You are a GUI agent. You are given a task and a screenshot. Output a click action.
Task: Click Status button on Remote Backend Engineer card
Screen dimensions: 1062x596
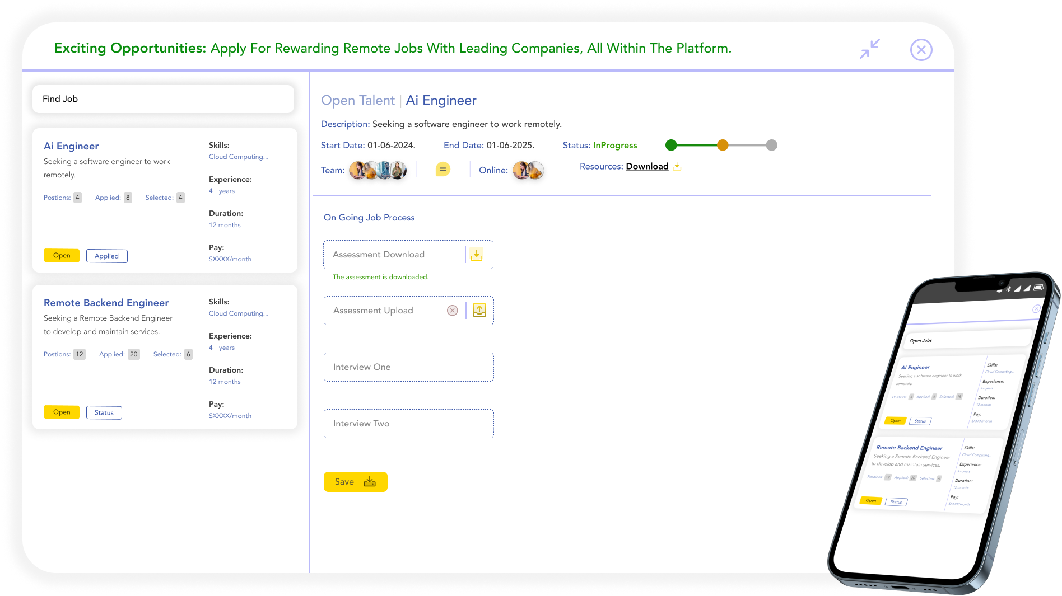[x=104, y=412]
